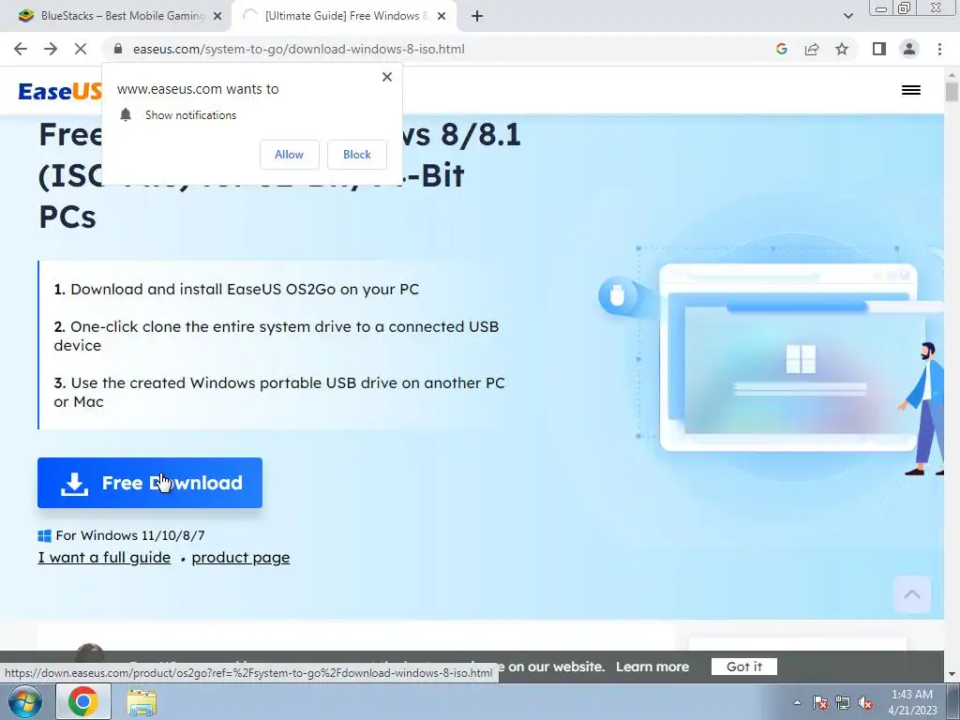
Task: Show hidden system tray icons
Action: click(797, 702)
